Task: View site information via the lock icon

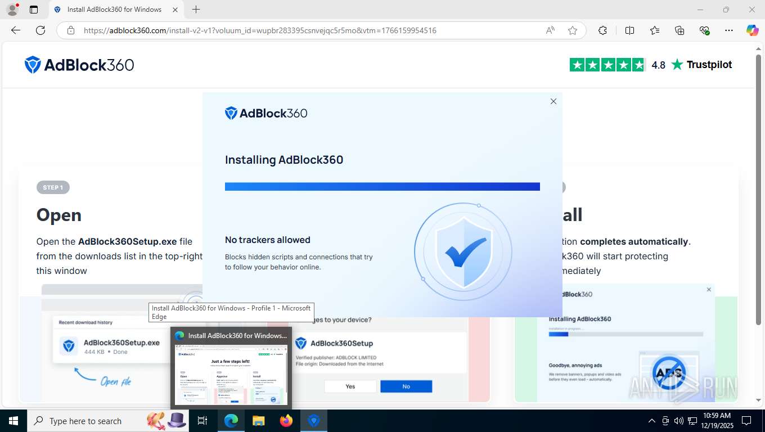Action: coord(71,30)
